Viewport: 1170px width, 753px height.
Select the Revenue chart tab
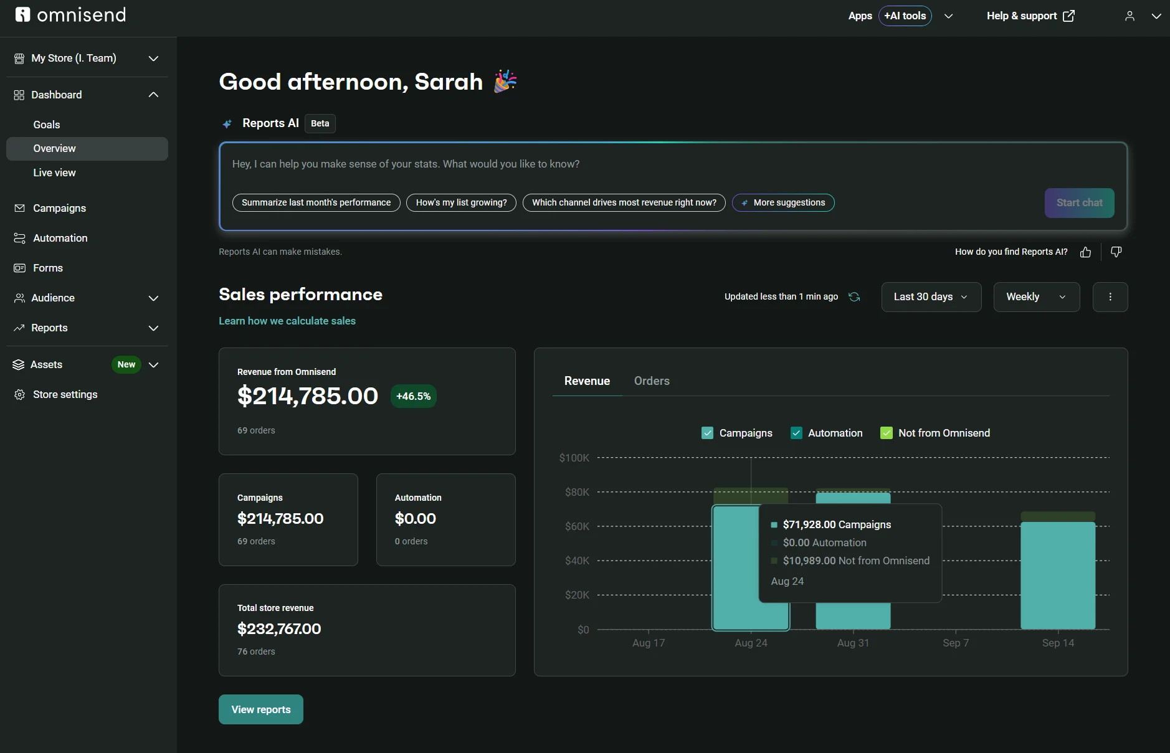pos(587,381)
